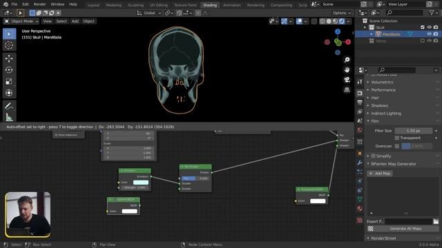Toggle Skull collection exclude checkbox
Screen dimensions: 442x248
(x=422, y=28)
